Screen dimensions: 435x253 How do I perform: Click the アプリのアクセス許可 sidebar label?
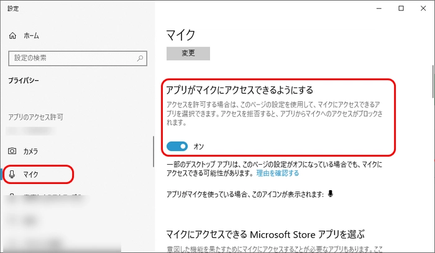tap(35, 117)
